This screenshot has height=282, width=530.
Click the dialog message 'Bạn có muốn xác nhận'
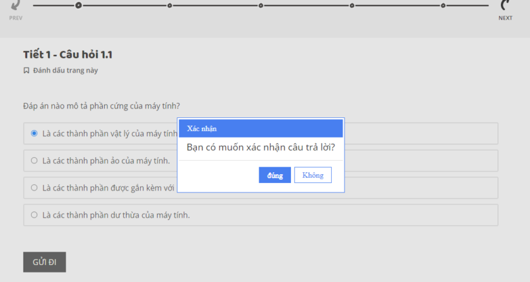click(261, 148)
